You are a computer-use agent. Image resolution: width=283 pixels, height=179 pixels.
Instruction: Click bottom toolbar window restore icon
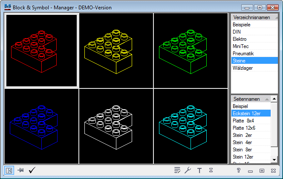click(x=262, y=170)
